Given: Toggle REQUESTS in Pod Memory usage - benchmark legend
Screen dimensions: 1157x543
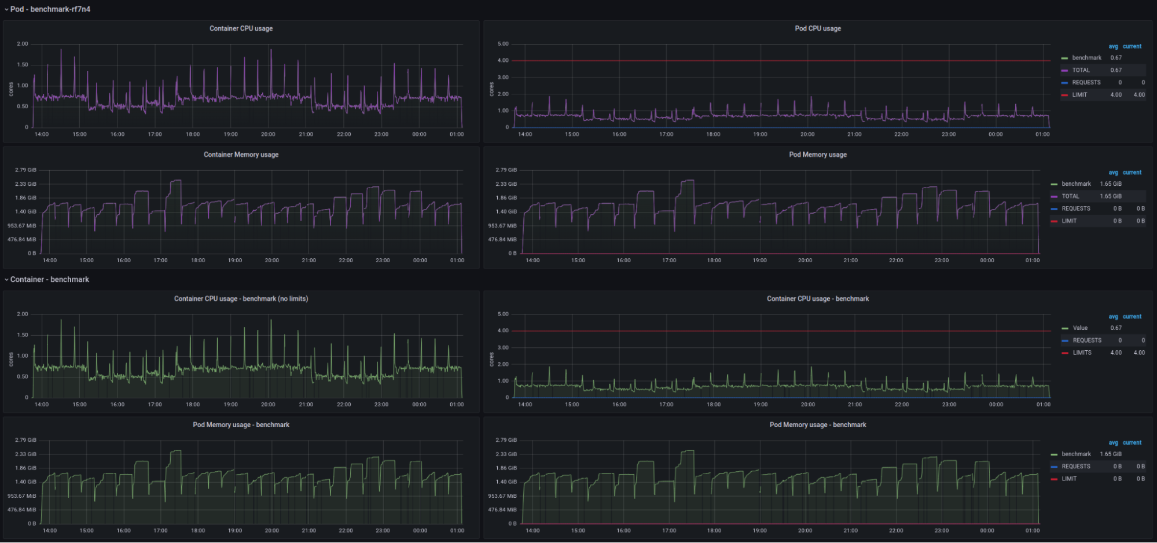Looking at the screenshot, I should click(x=1076, y=467).
